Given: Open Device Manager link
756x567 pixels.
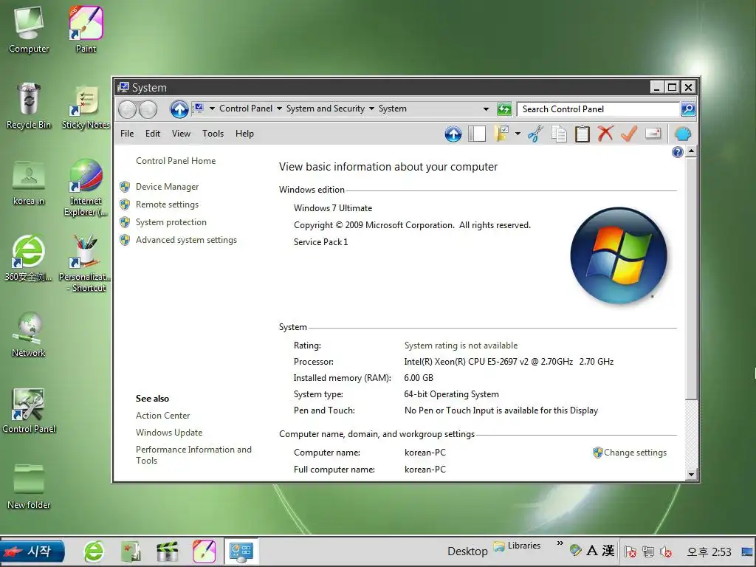Looking at the screenshot, I should [167, 187].
